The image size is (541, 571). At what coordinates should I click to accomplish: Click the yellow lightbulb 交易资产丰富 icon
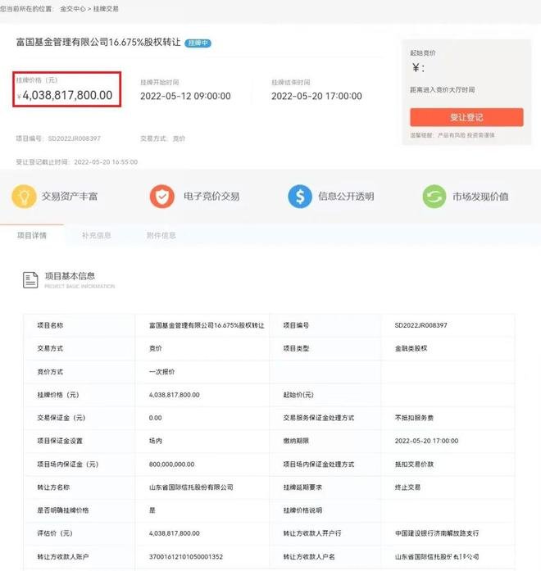(x=24, y=197)
